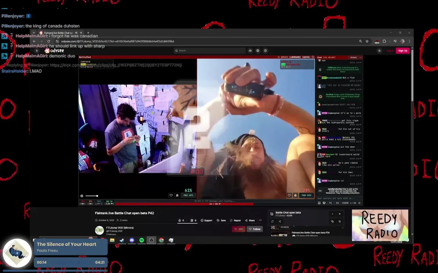Viewport: 438px width, 273px height.
Task: Toggle the TOYS OFF switch
Action: (99, 202)
